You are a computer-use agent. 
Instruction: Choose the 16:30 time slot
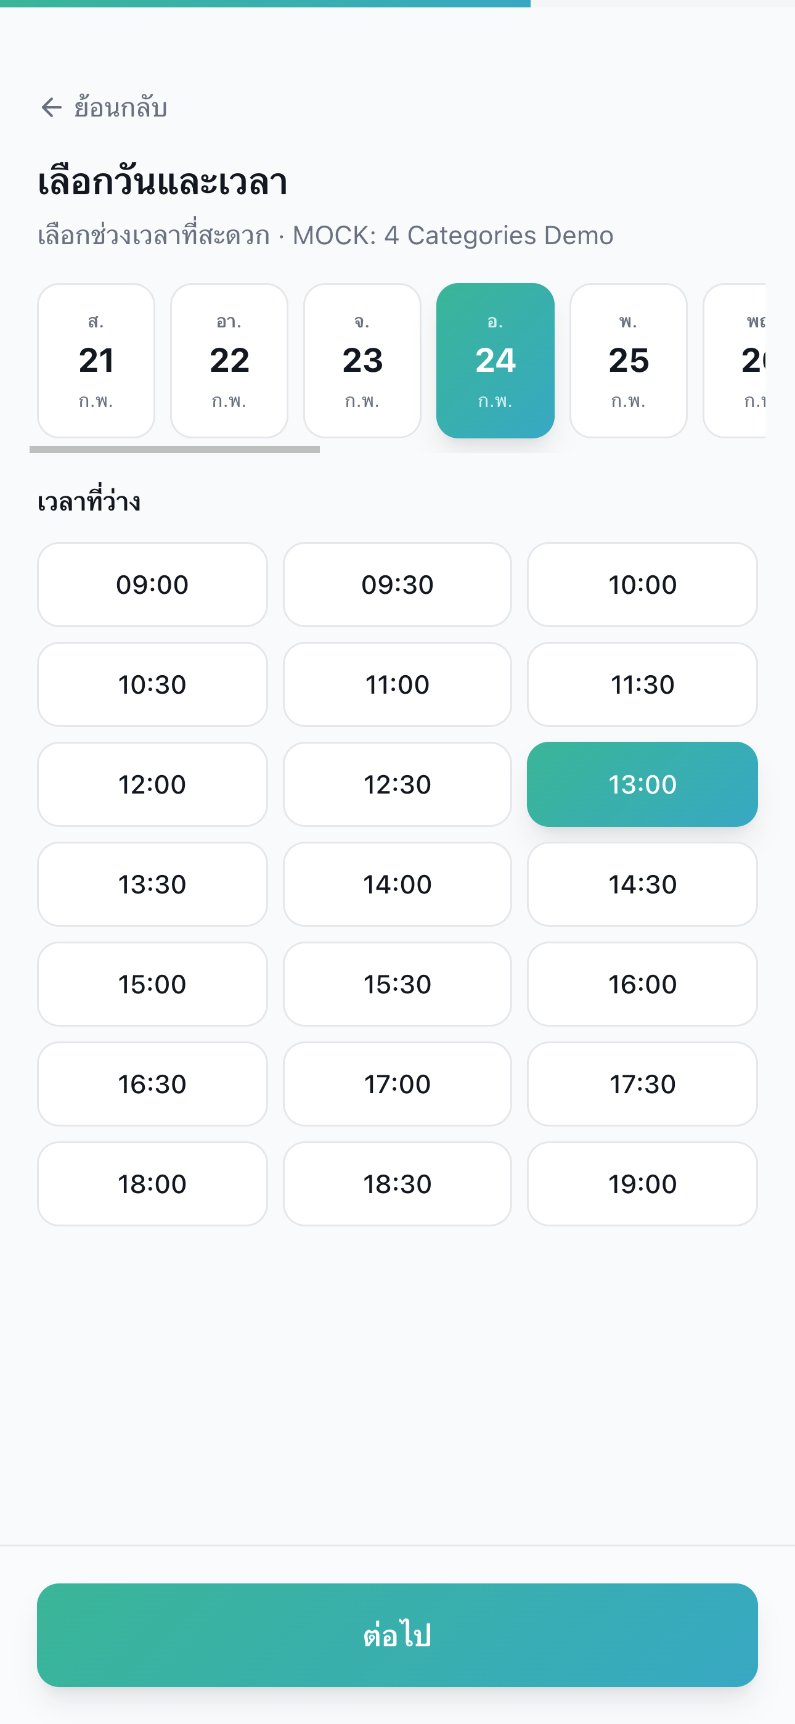click(152, 1083)
